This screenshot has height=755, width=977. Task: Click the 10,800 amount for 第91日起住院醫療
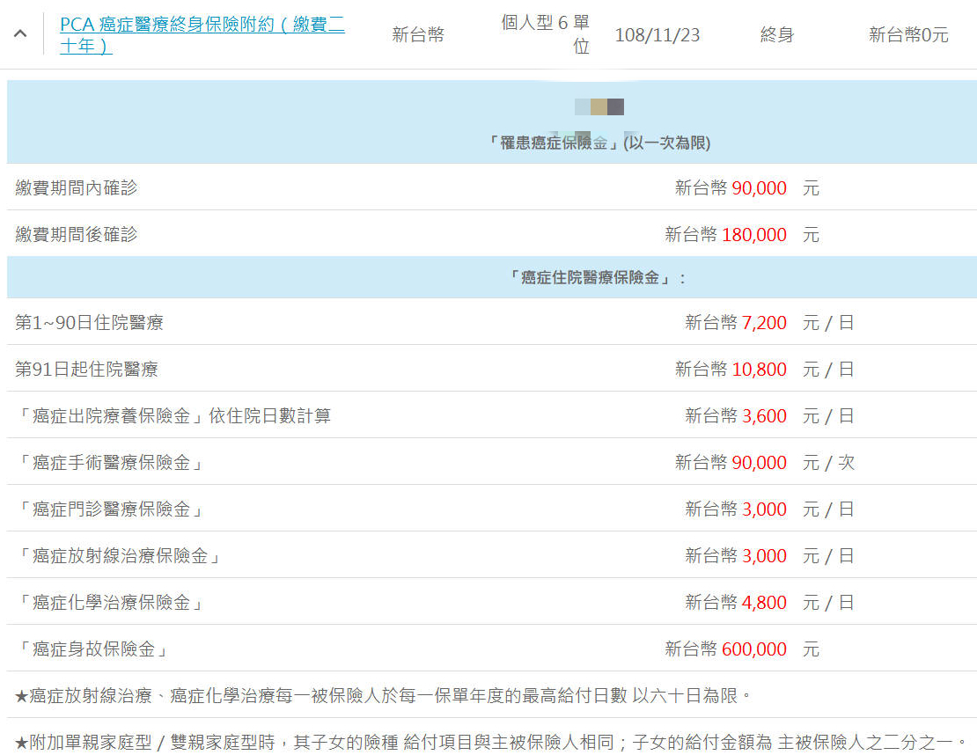point(759,370)
